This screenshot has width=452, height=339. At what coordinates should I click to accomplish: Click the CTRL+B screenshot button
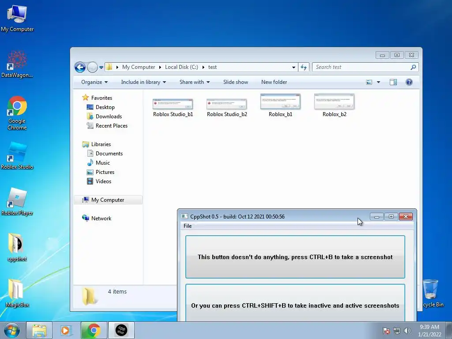coord(295,257)
